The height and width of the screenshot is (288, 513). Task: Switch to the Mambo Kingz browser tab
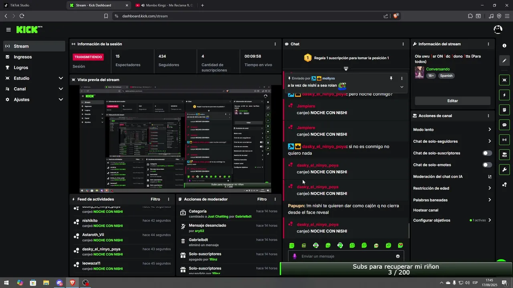(164, 5)
